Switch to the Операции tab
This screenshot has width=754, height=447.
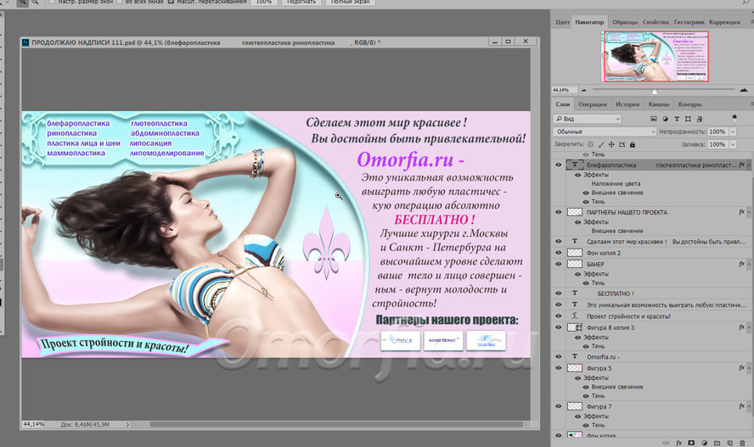point(592,104)
